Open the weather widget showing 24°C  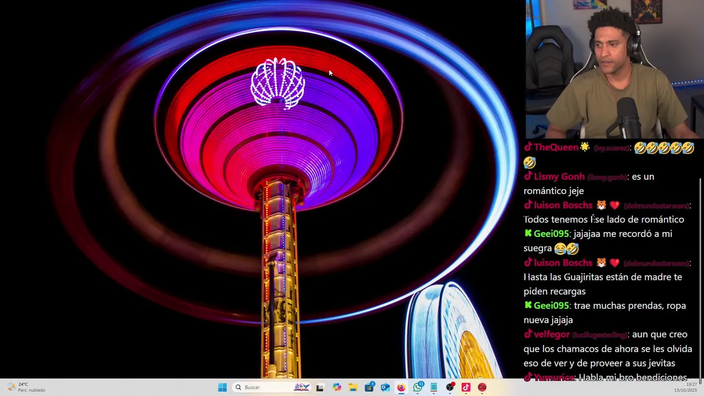[26, 387]
